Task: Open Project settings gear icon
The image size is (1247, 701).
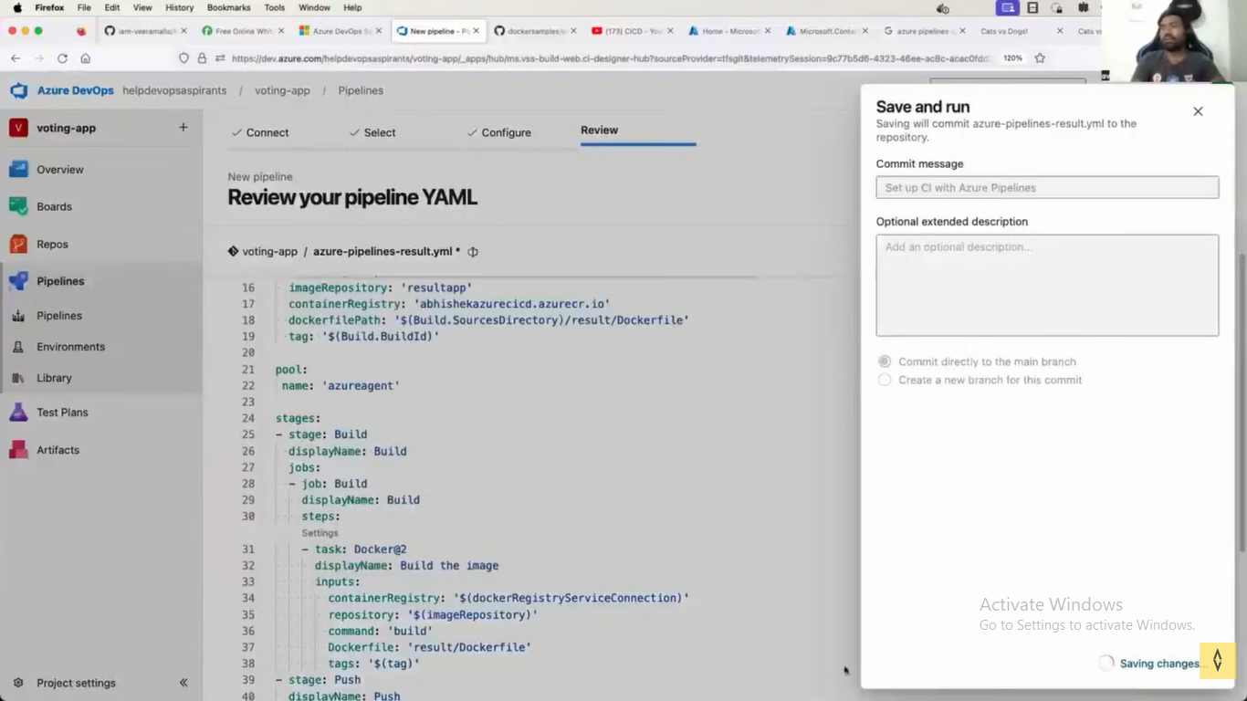Action: 18,683
